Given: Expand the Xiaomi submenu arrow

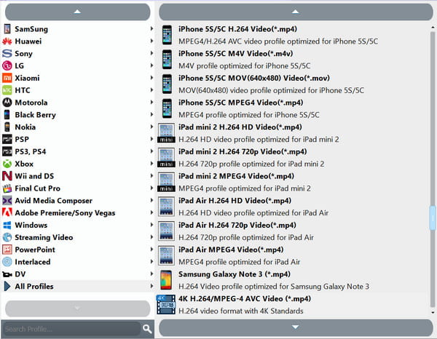Looking at the screenshot, I should [x=151, y=78].
